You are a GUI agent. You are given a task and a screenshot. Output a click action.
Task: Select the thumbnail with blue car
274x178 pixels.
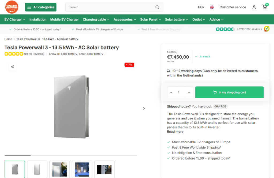click(59, 169)
